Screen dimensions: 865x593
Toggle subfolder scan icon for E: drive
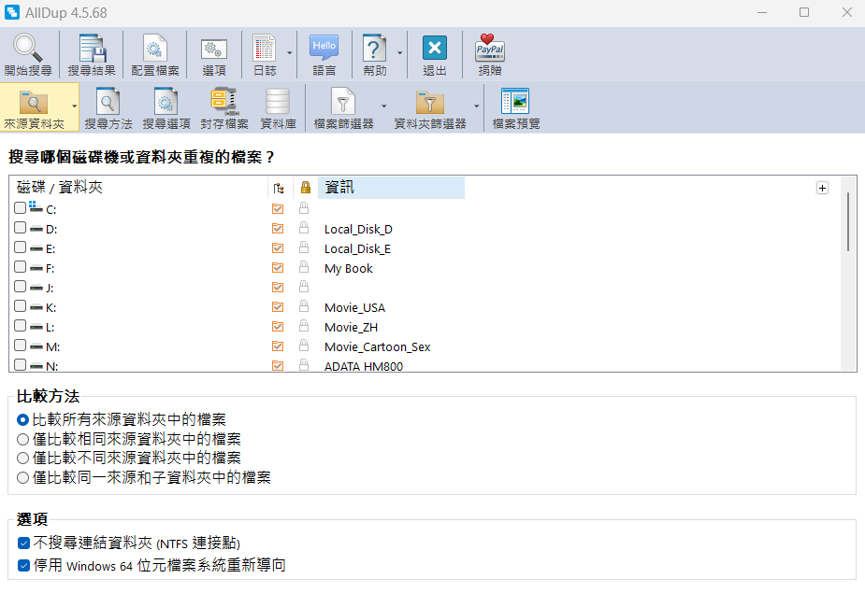tap(278, 248)
